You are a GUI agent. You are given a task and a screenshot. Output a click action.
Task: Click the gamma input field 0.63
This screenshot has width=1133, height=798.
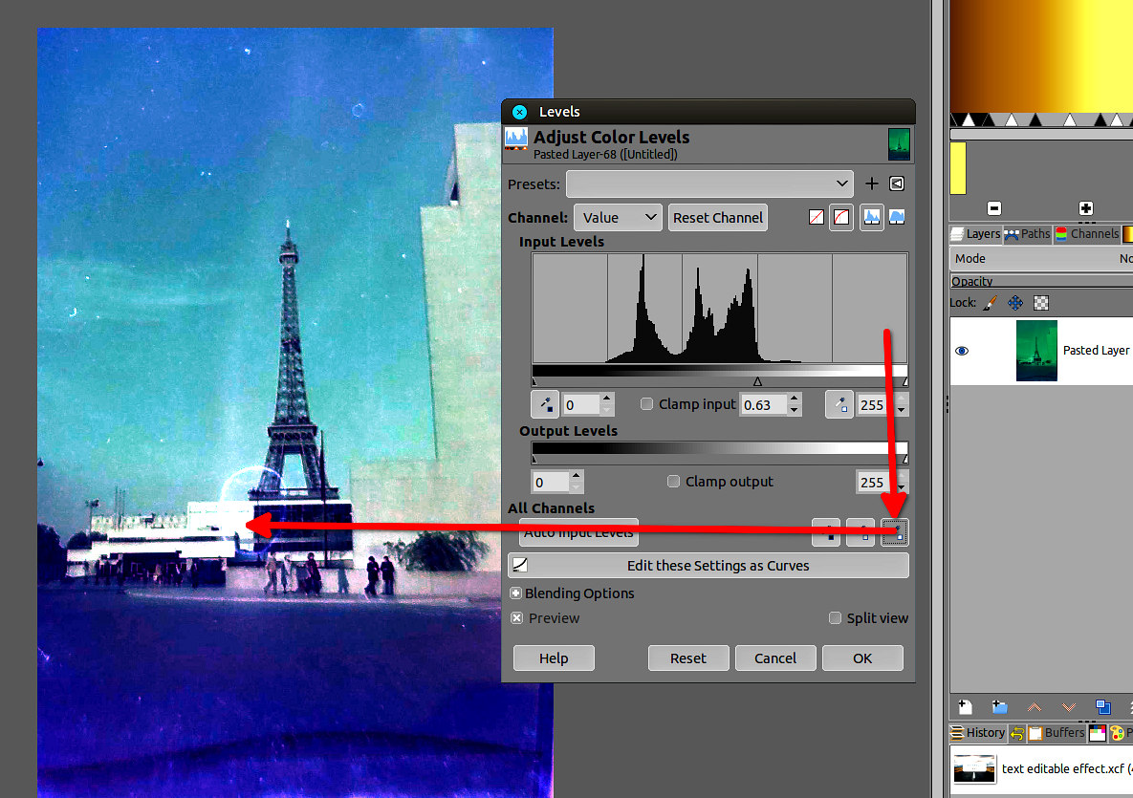tap(765, 404)
